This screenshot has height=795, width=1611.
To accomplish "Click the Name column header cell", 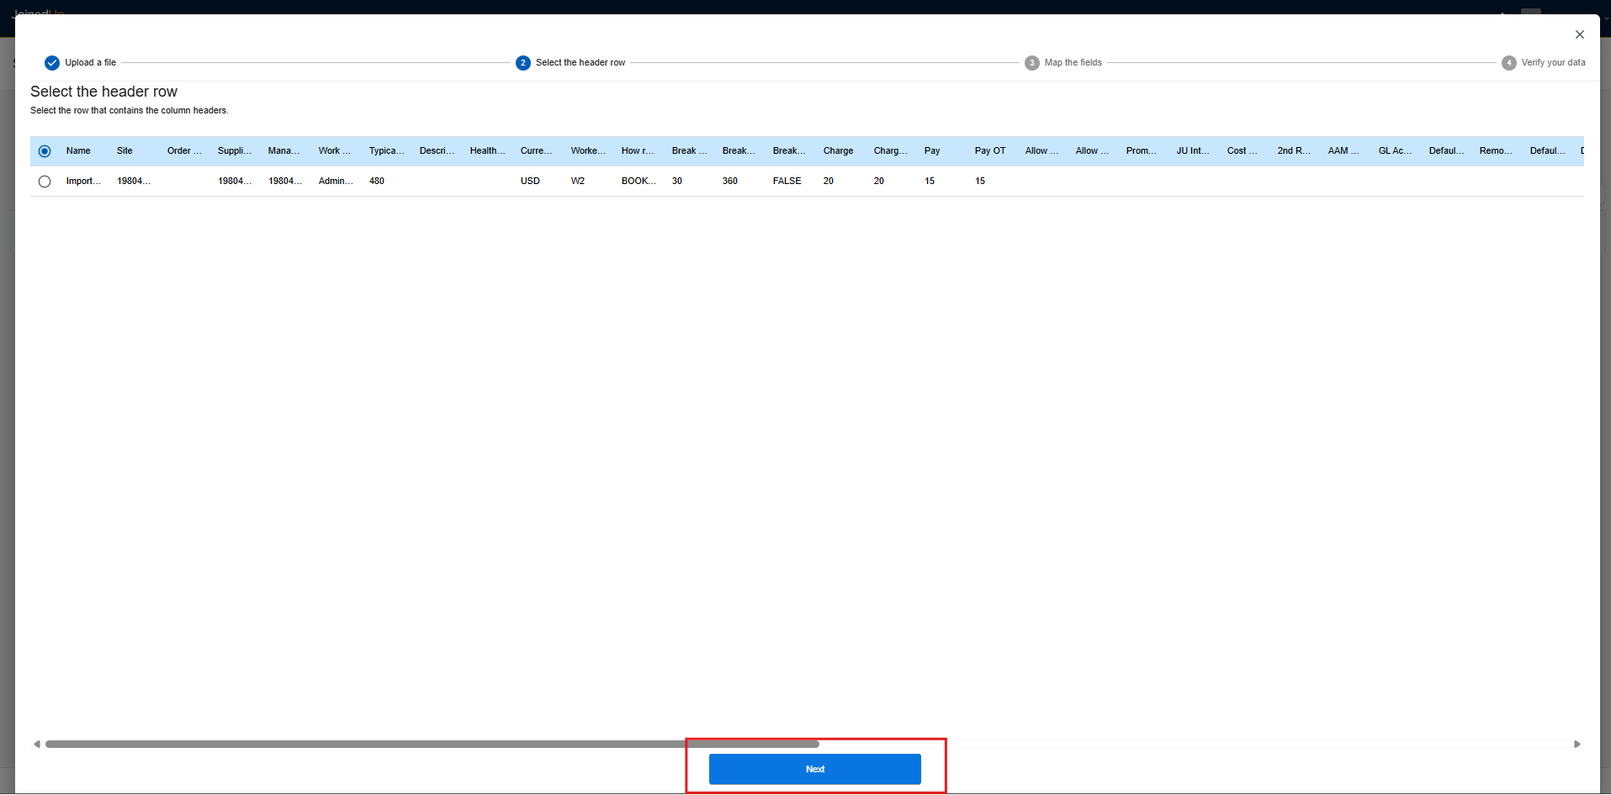I will [78, 151].
